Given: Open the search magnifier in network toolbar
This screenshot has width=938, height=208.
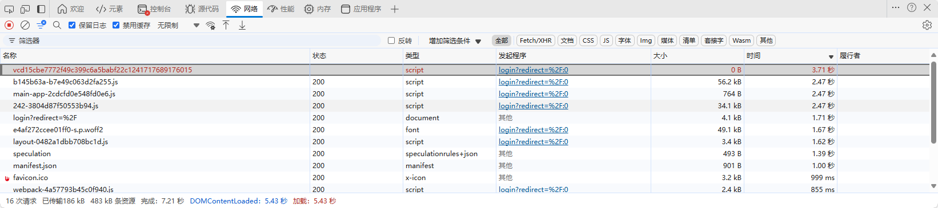Looking at the screenshot, I should point(57,25).
